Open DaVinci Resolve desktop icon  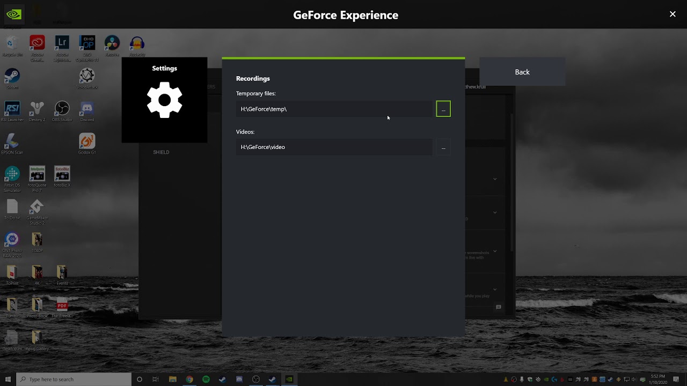click(x=112, y=47)
